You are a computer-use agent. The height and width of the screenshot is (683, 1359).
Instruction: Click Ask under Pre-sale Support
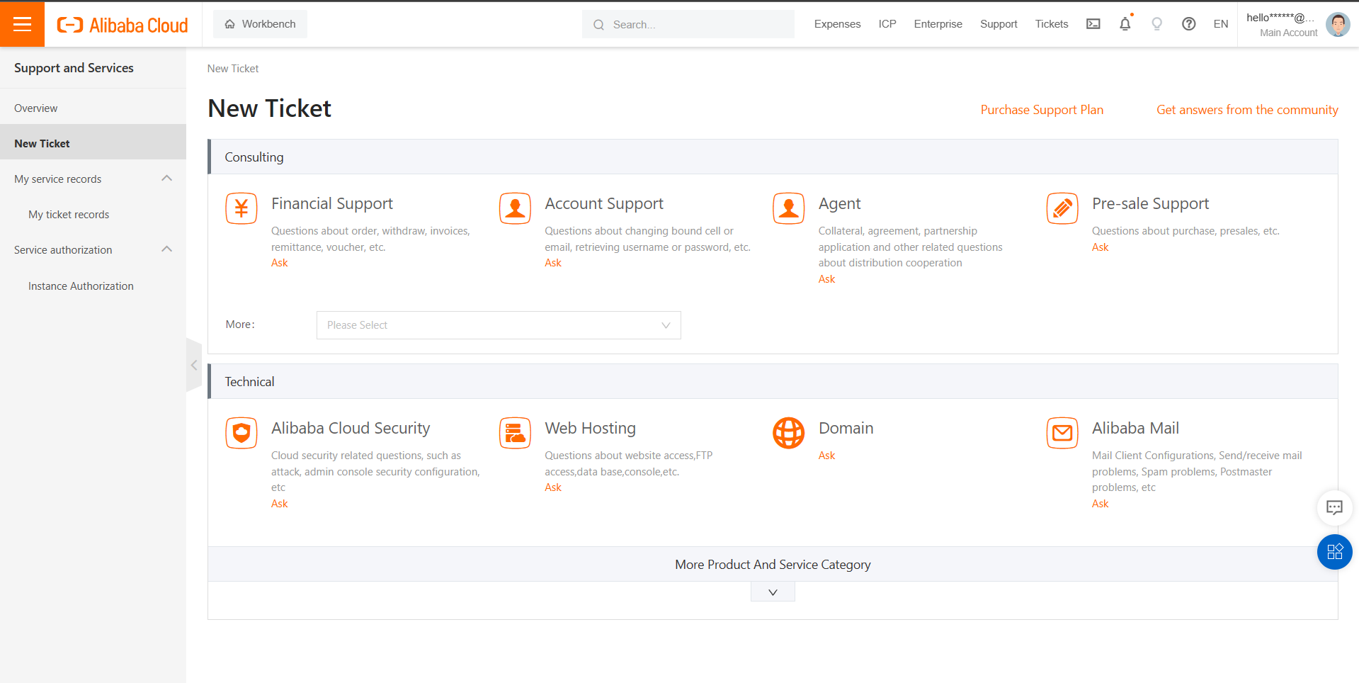point(1100,247)
